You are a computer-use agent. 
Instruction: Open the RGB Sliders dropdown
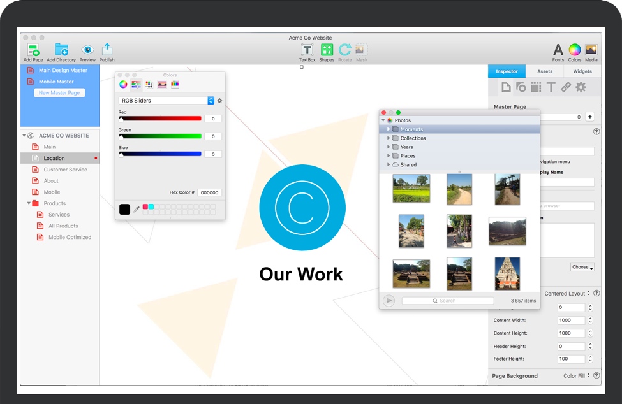point(167,101)
